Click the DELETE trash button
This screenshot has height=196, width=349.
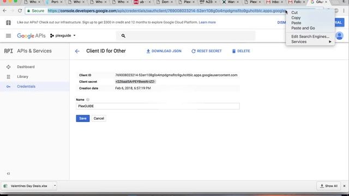click(x=241, y=51)
